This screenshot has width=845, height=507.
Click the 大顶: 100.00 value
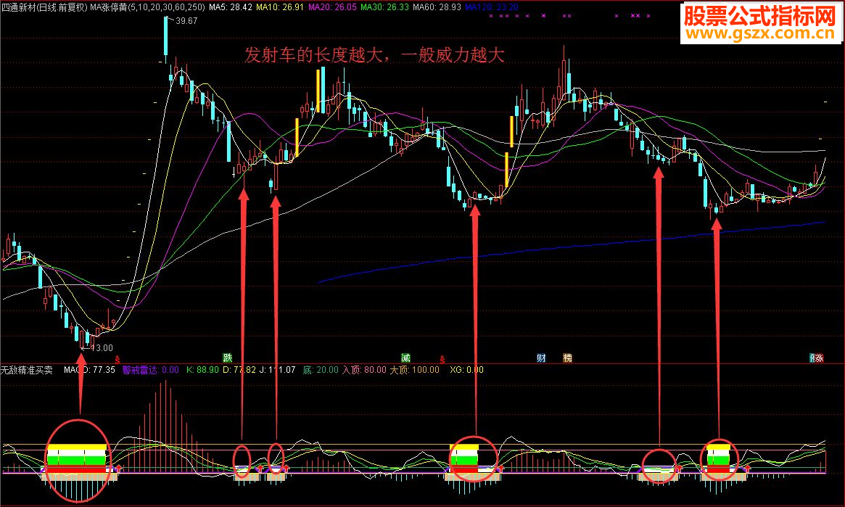(414, 370)
